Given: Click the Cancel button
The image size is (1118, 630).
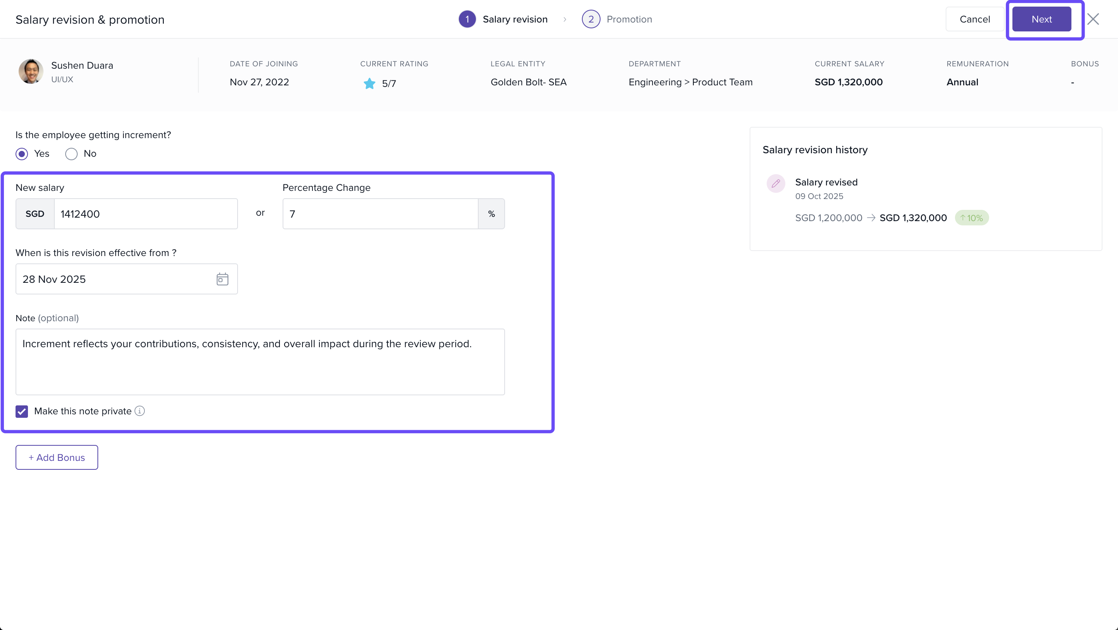Looking at the screenshot, I should [x=974, y=19].
